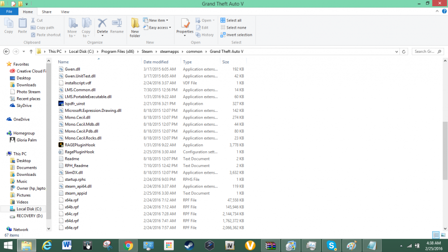
Task: Open the recent locations dropdown arrow
Action: point(24,51)
